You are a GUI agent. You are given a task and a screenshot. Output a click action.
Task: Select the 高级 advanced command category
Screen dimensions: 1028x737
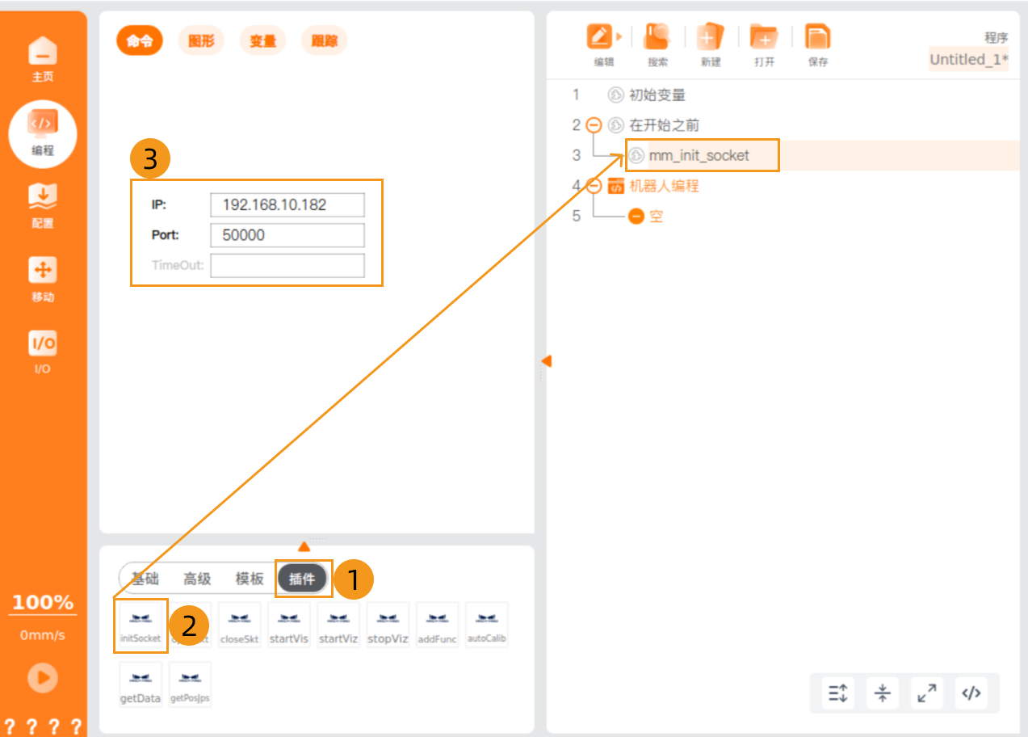click(197, 579)
